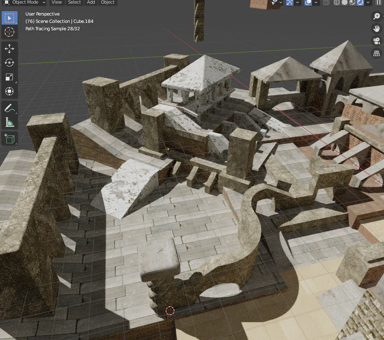Open the viewport shading options arrow
Viewport: 384px width, 340px height.
coord(368,3)
